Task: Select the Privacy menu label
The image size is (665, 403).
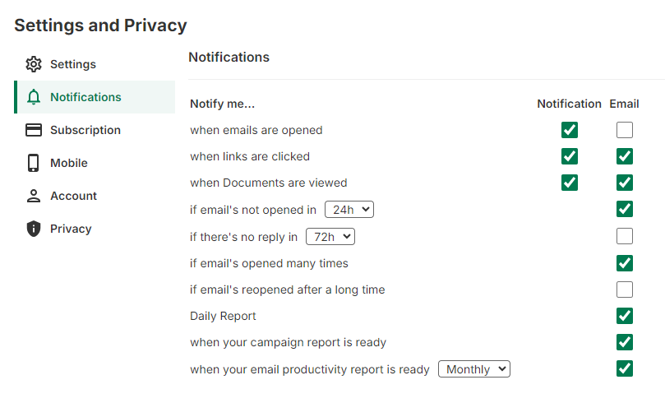Action: pyautogui.click(x=71, y=229)
